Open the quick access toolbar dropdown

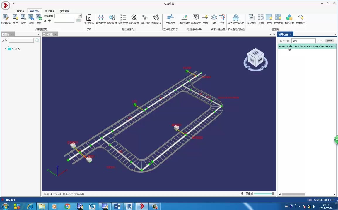tap(14, 3)
